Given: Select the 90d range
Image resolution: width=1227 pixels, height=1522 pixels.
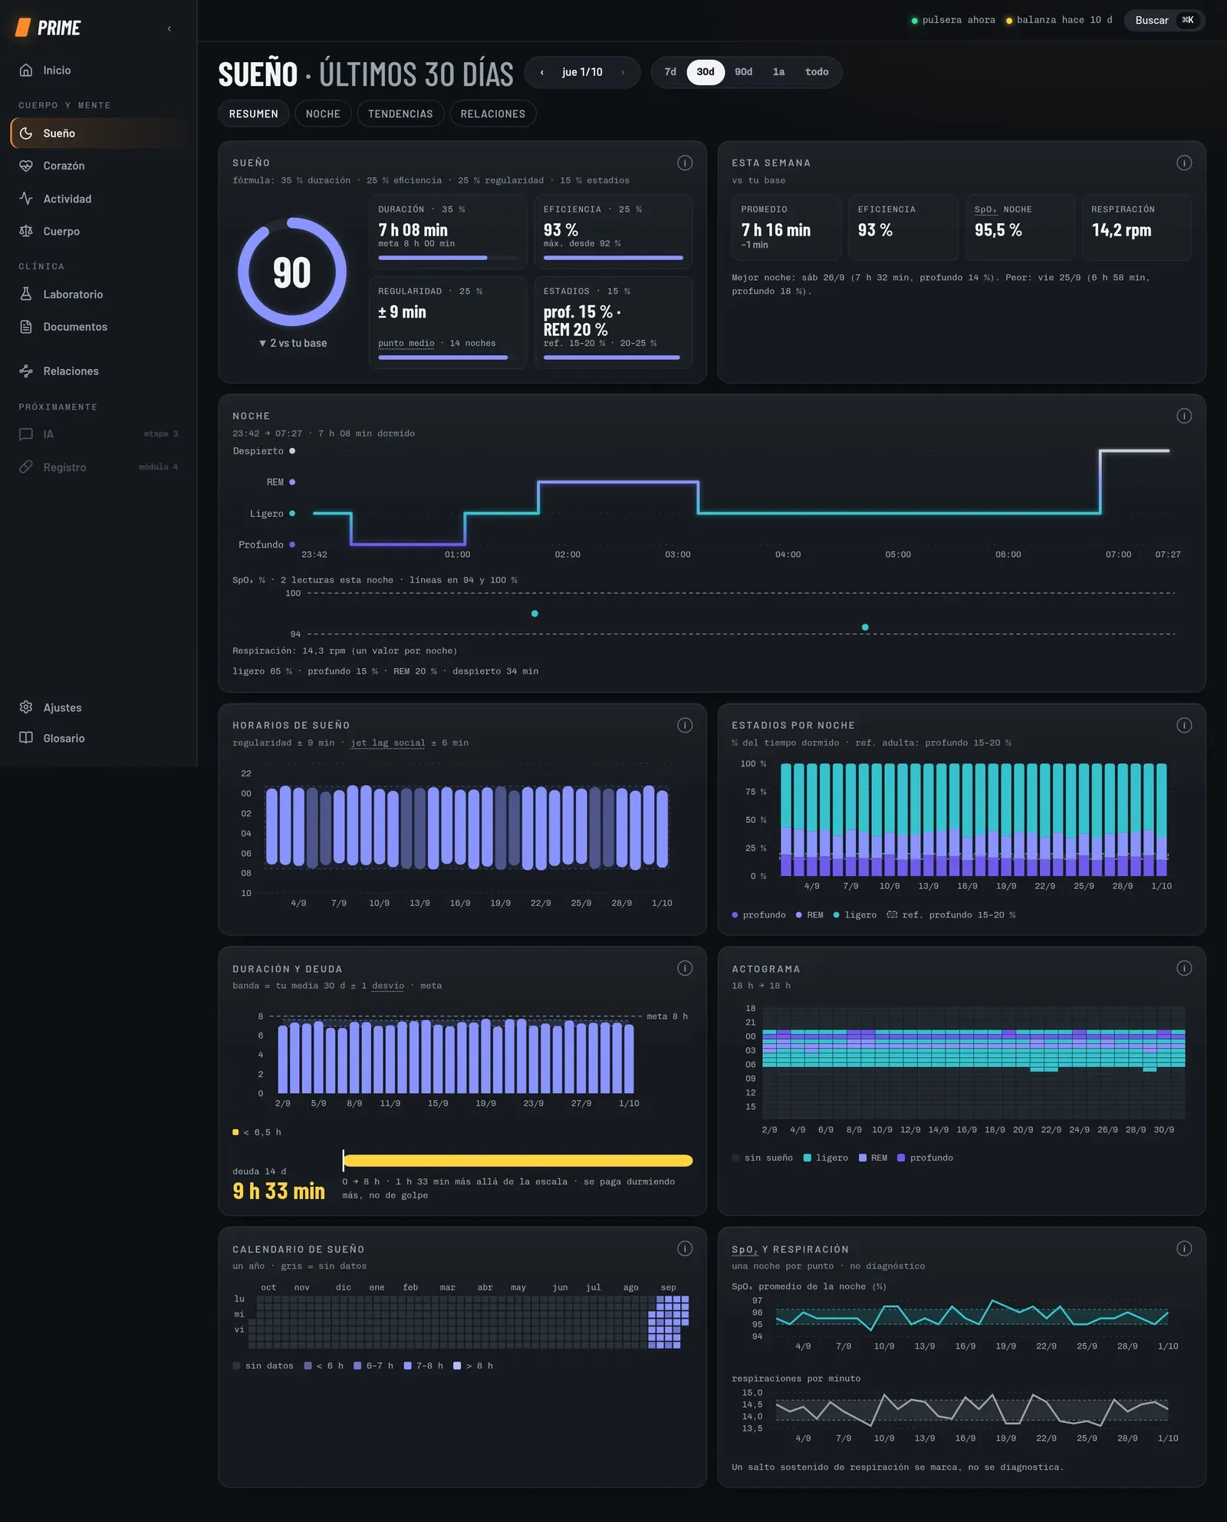Looking at the screenshot, I should pyautogui.click(x=744, y=72).
